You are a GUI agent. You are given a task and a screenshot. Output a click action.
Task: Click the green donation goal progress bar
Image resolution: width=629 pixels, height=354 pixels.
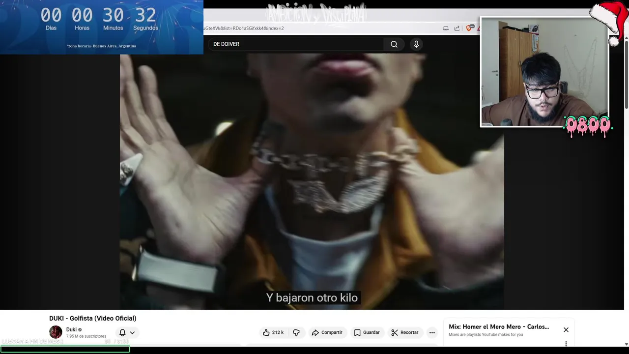point(65,349)
